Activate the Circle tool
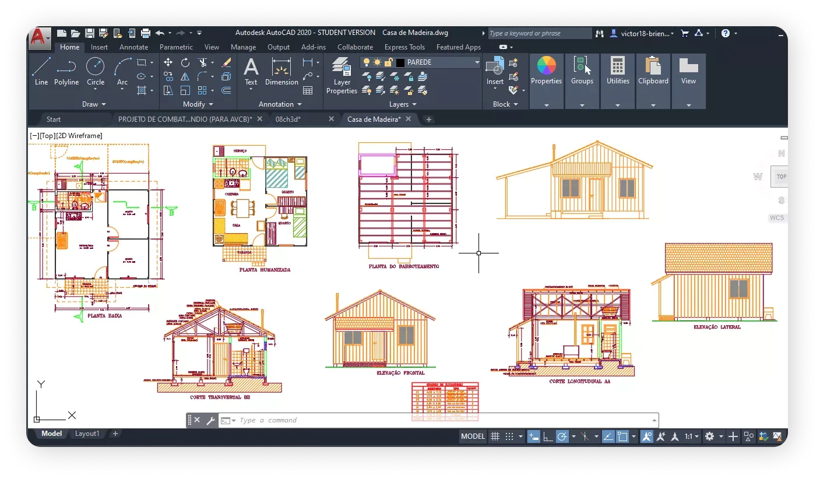820x479 pixels. [96, 72]
